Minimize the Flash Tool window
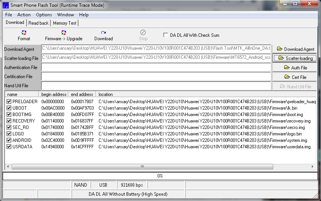The image size is (321, 201). pyautogui.click(x=285, y=4)
